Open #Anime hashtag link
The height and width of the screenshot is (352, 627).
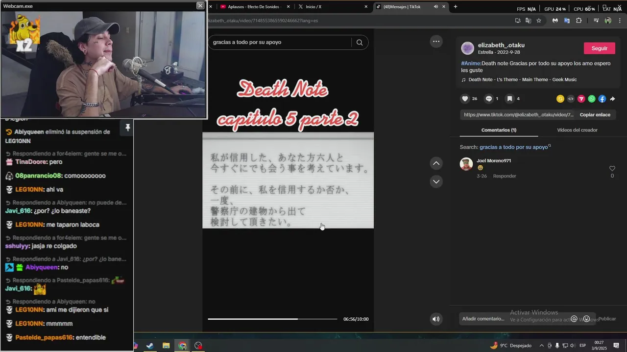click(x=471, y=64)
